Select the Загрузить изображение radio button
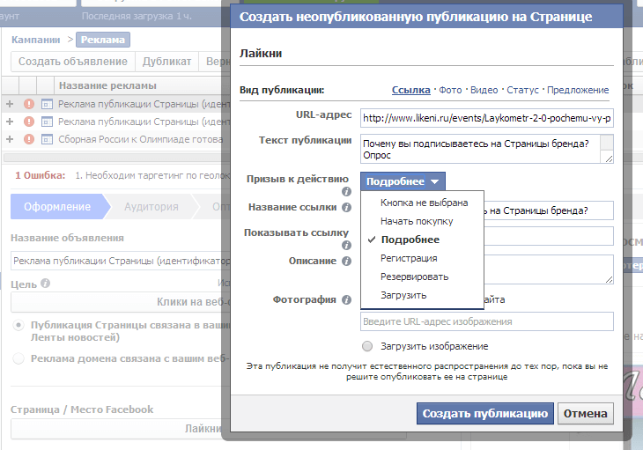Screen dimensions: 643x450 367,346
